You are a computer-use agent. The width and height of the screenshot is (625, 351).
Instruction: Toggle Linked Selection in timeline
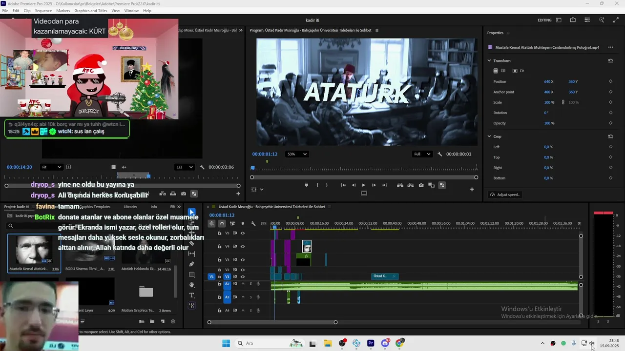[x=232, y=224]
